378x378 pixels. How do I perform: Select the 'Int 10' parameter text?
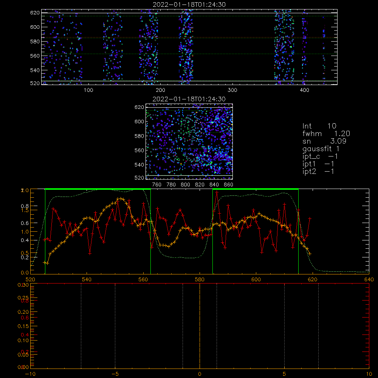[319, 126]
